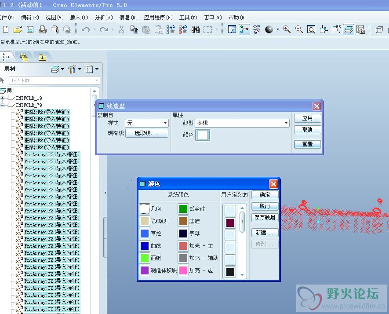Screen dimensions: 389x314
Task: Click the wireframe box display icon
Action: (379, 30)
